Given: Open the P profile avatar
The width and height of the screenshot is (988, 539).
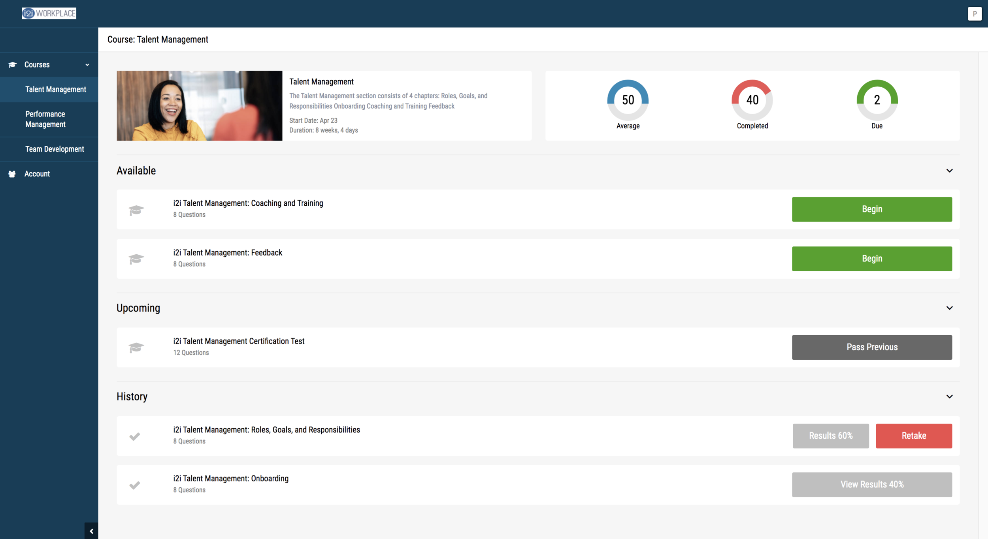Looking at the screenshot, I should coord(975,13).
